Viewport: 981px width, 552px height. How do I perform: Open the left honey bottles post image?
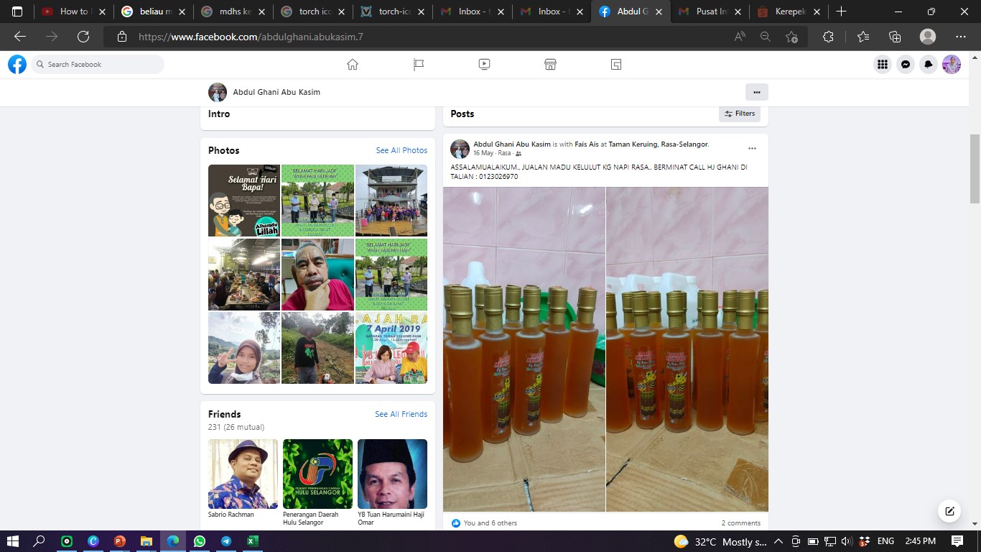tap(524, 349)
